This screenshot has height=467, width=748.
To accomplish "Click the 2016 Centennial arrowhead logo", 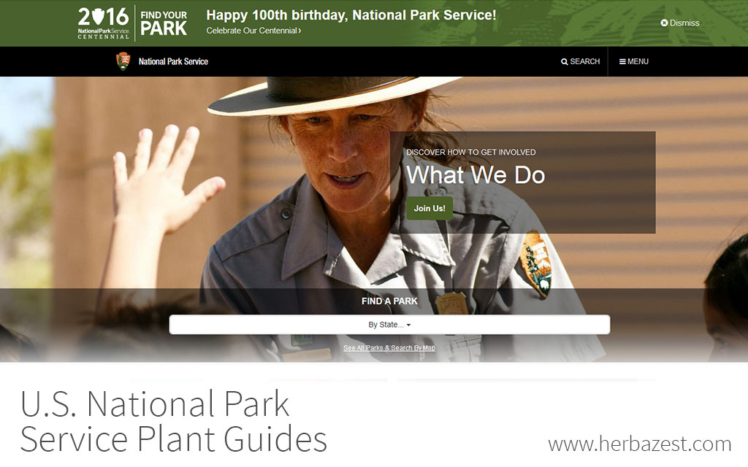I will click(x=103, y=23).
